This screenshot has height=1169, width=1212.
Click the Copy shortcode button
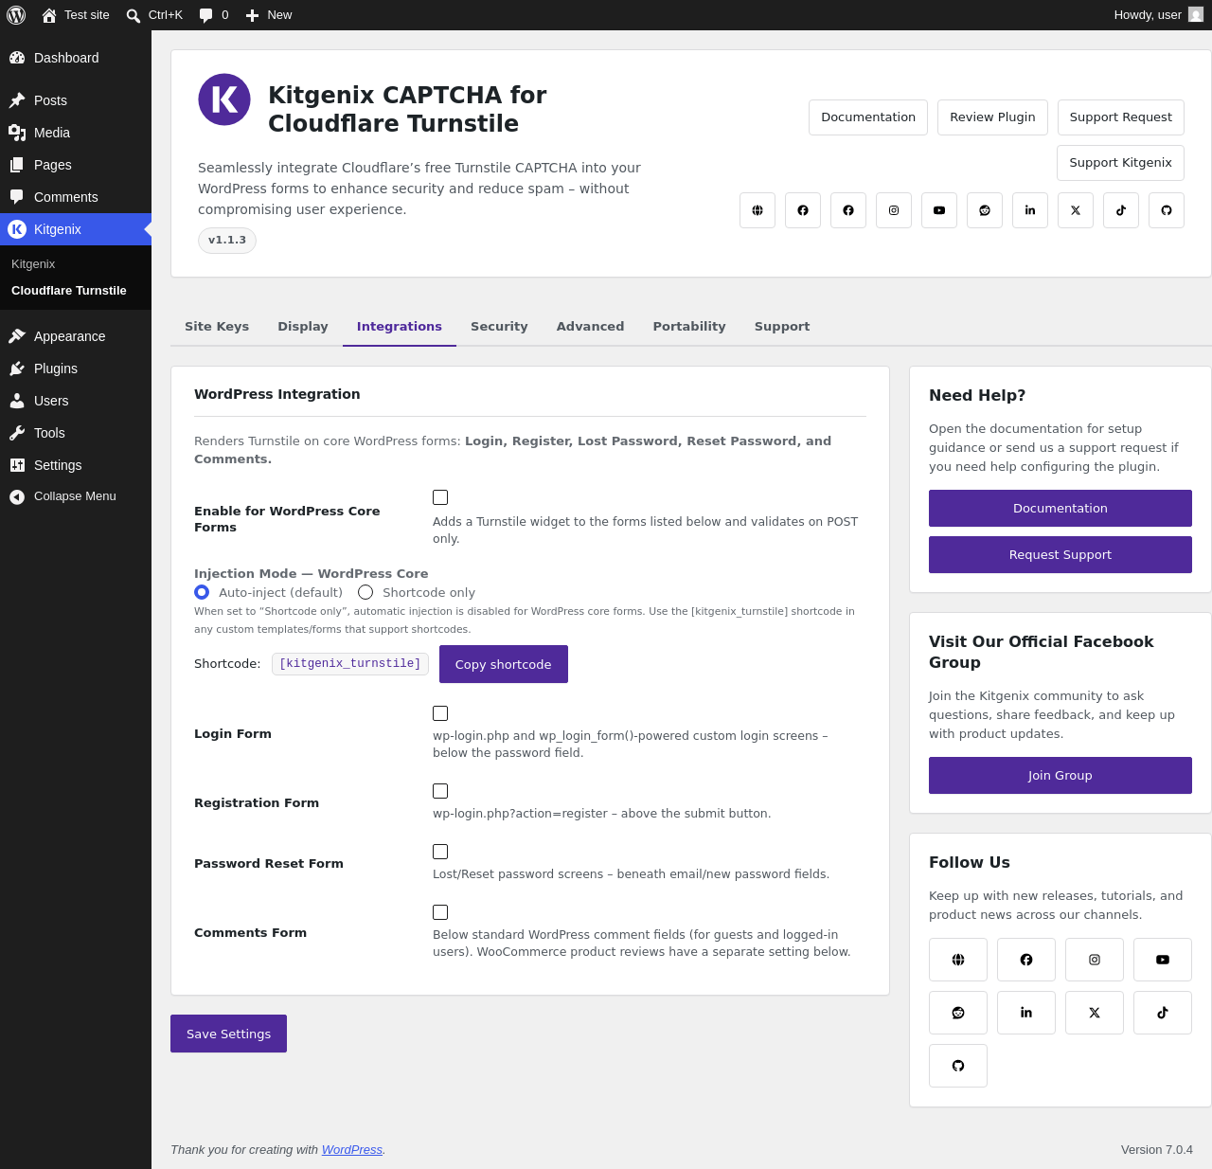click(x=504, y=664)
